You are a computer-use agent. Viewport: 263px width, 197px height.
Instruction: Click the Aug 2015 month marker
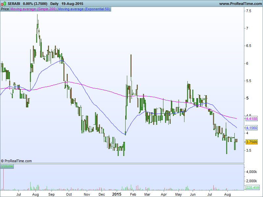[227, 194]
